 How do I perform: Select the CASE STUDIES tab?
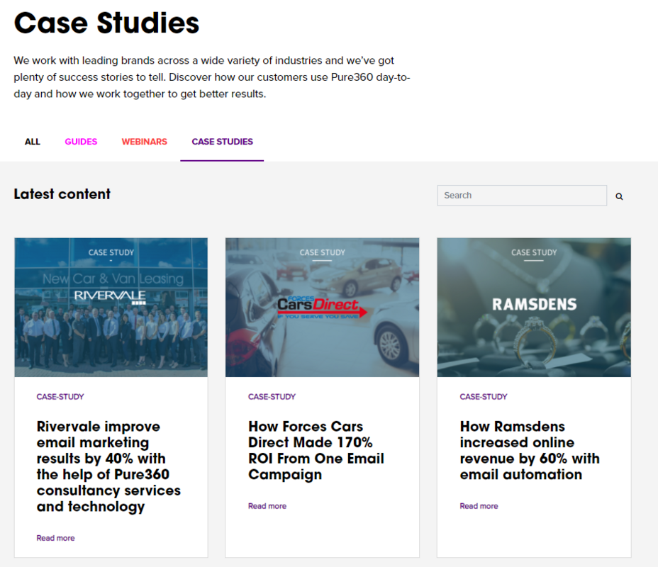click(222, 142)
